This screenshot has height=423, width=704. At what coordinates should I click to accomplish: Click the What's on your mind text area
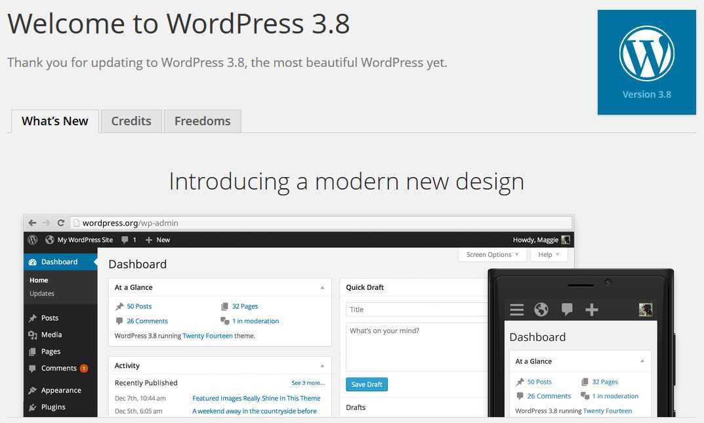coord(417,347)
